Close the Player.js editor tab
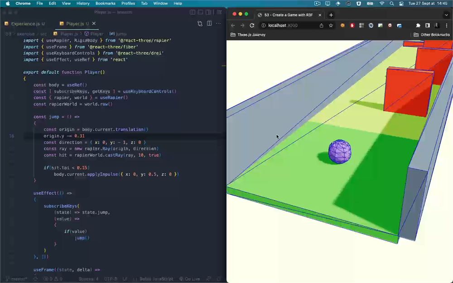The image size is (453, 283). pos(94,24)
